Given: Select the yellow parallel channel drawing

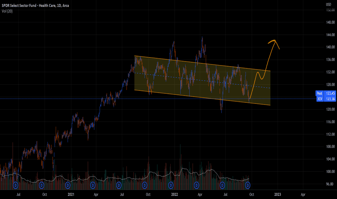Looking at the screenshot, I should pyautogui.click(x=202, y=80).
